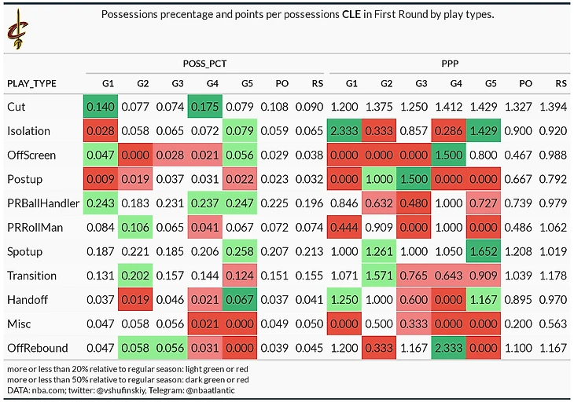Image resolution: width=574 pixels, height=402 pixels.
Task: Click Postup G3 PPP cell 1.500
Action: (x=421, y=180)
